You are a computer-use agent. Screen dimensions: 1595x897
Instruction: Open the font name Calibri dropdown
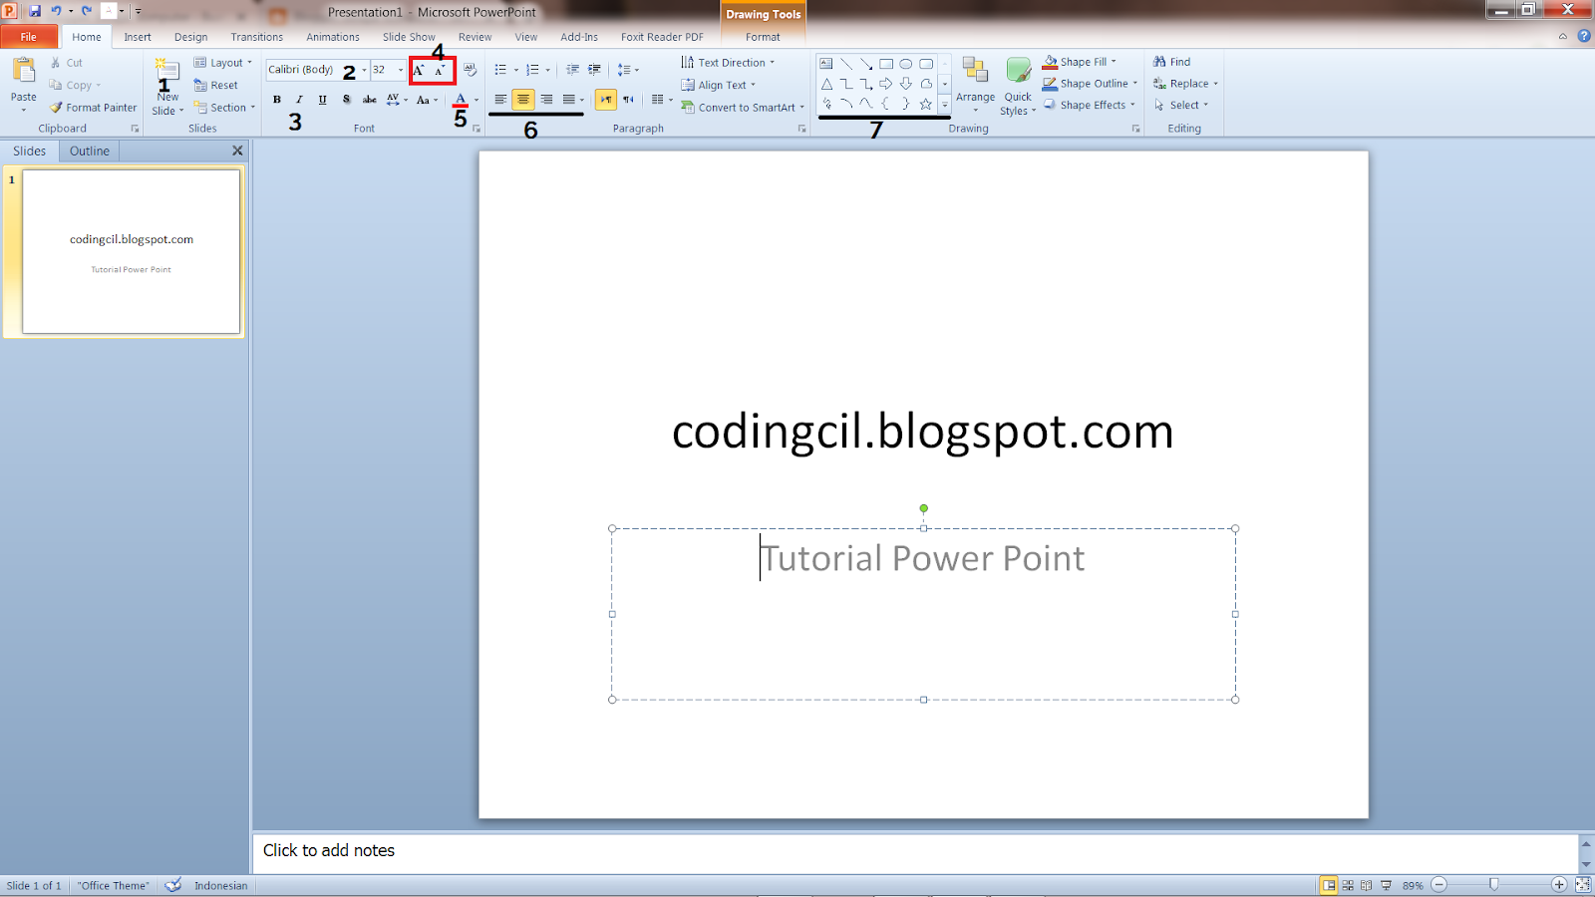364,70
